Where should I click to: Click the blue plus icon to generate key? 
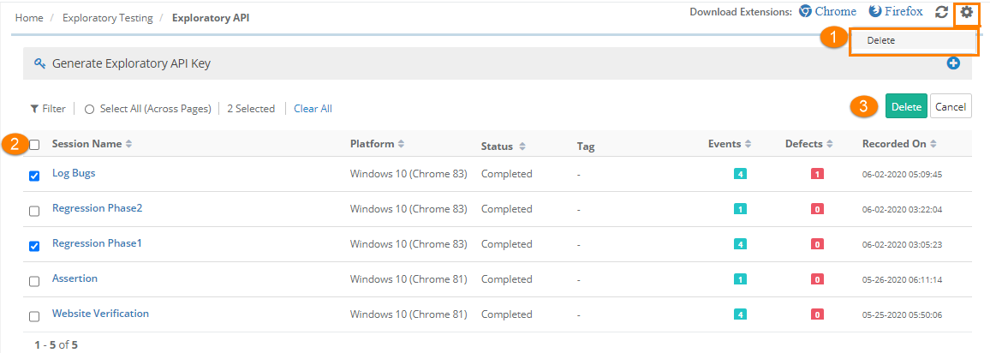click(x=953, y=63)
